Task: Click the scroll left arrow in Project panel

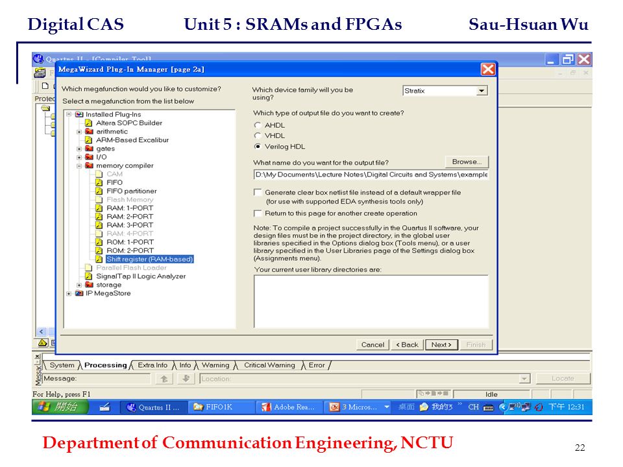Action: (x=42, y=331)
